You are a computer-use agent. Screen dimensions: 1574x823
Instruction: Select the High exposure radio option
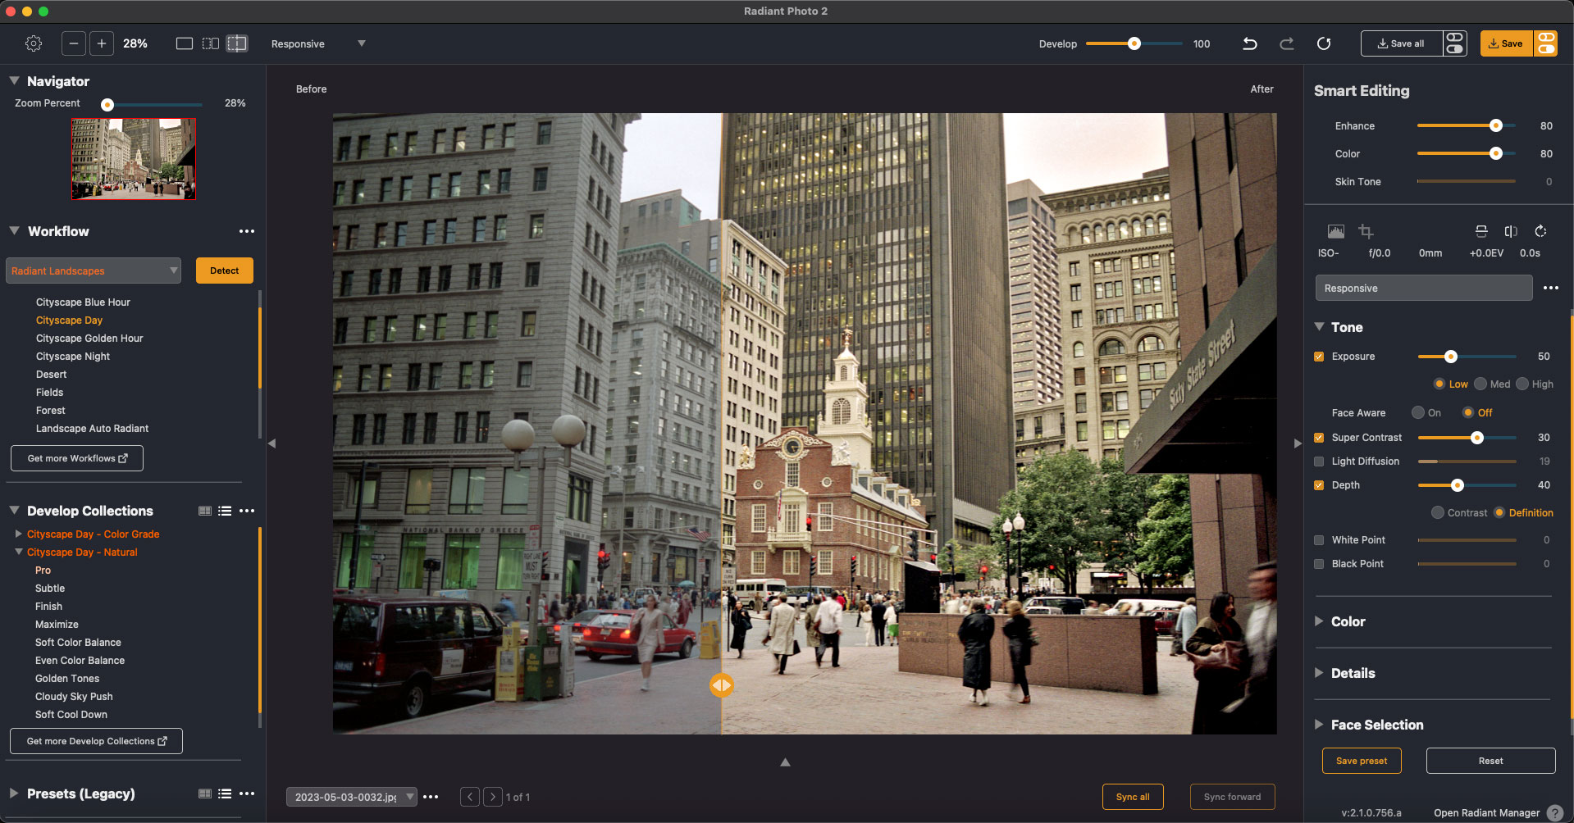(x=1523, y=384)
